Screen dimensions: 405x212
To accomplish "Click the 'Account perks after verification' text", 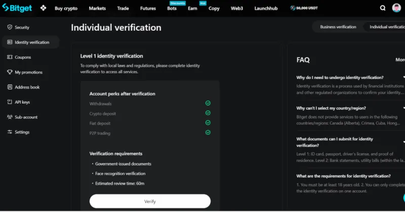I will click(x=123, y=94).
